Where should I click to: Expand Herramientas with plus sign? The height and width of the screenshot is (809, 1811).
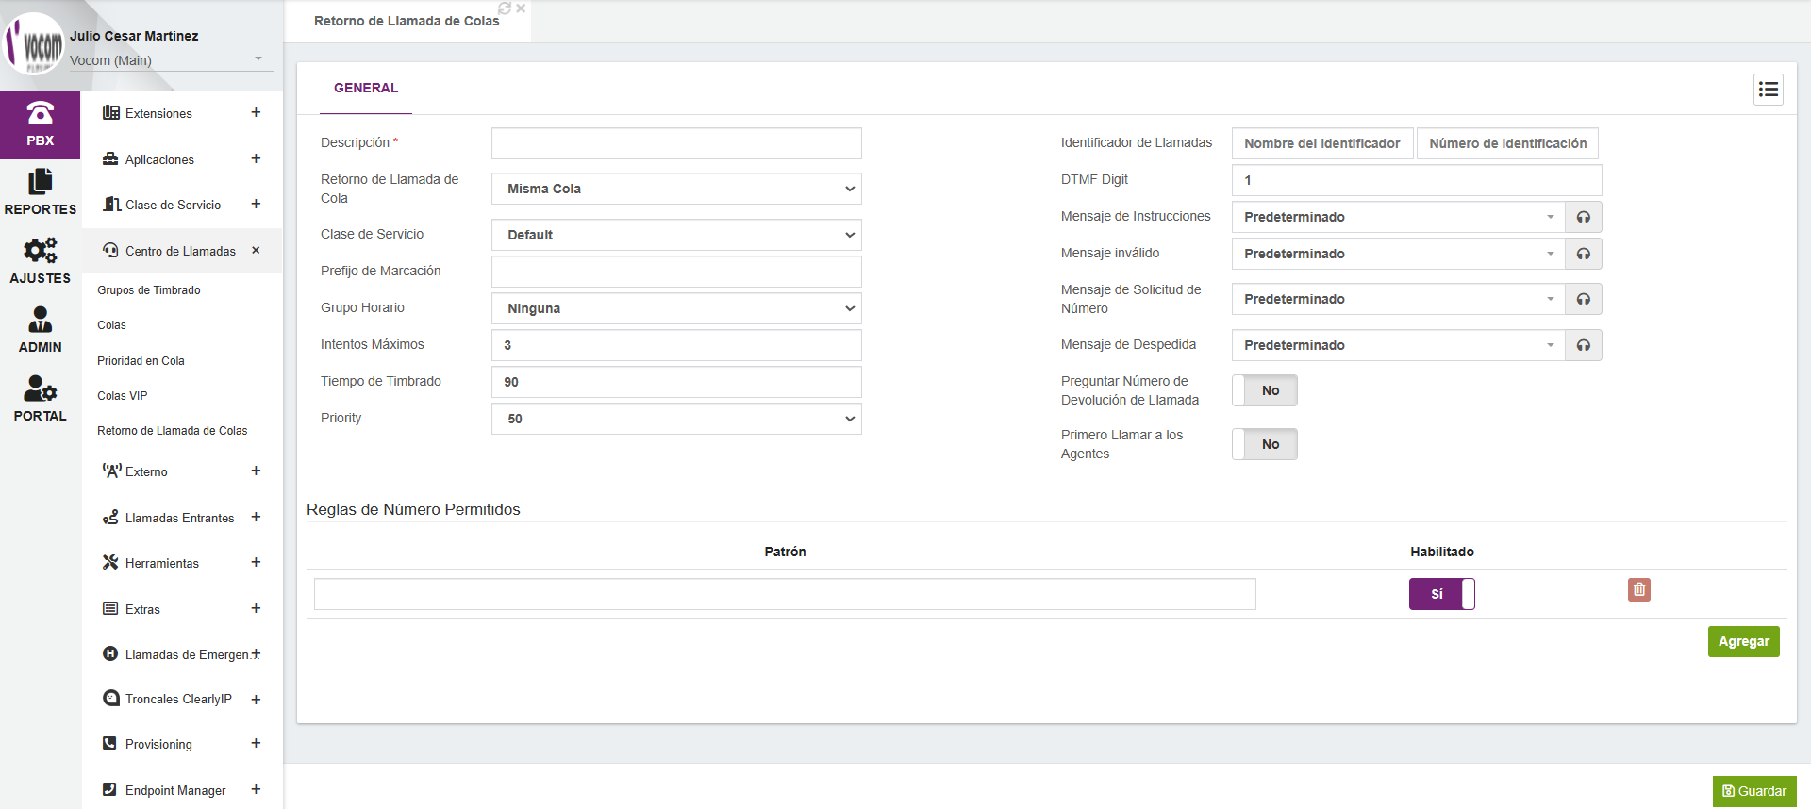(256, 562)
